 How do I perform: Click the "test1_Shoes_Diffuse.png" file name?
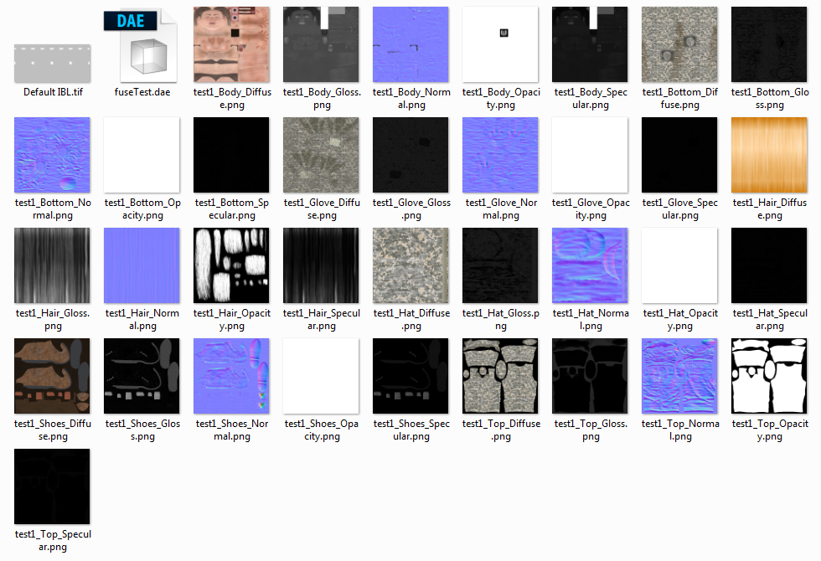point(53,430)
